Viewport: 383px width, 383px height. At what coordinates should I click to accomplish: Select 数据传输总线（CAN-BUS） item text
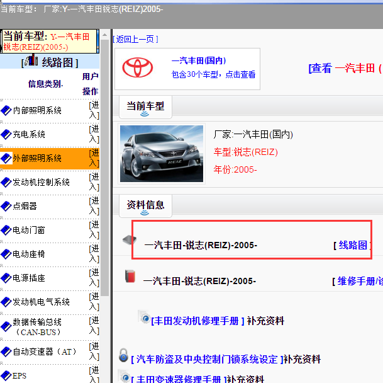(37, 327)
